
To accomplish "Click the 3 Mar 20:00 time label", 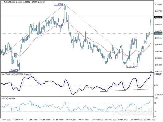I will coord(123,120).
